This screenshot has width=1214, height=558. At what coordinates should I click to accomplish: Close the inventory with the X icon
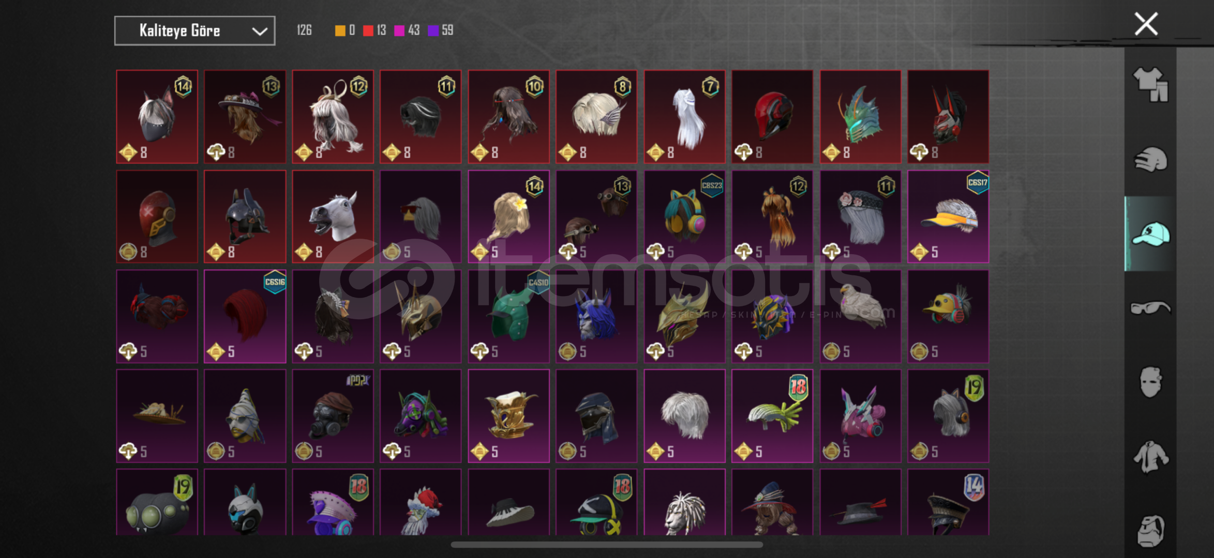[x=1146, y=24]
